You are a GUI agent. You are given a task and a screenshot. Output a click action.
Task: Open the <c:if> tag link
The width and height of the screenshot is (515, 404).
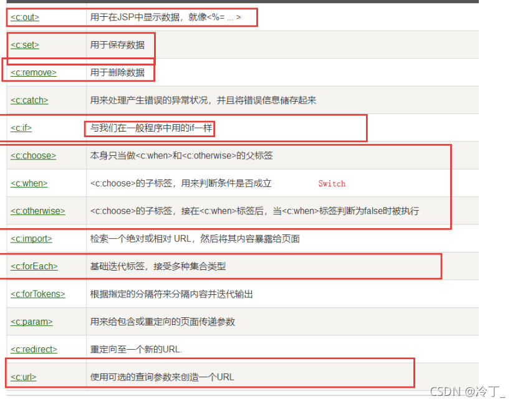click(21, 128)
